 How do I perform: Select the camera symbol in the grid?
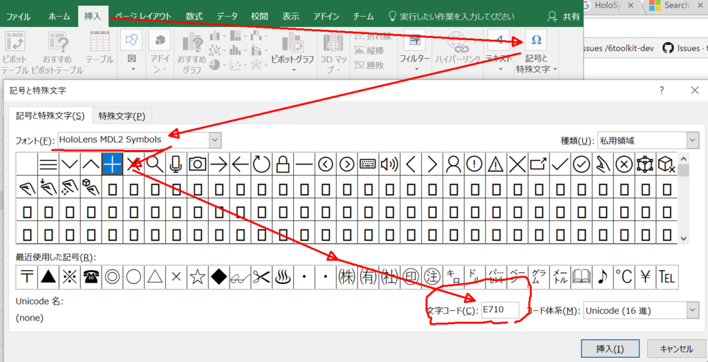pos(198,164)
